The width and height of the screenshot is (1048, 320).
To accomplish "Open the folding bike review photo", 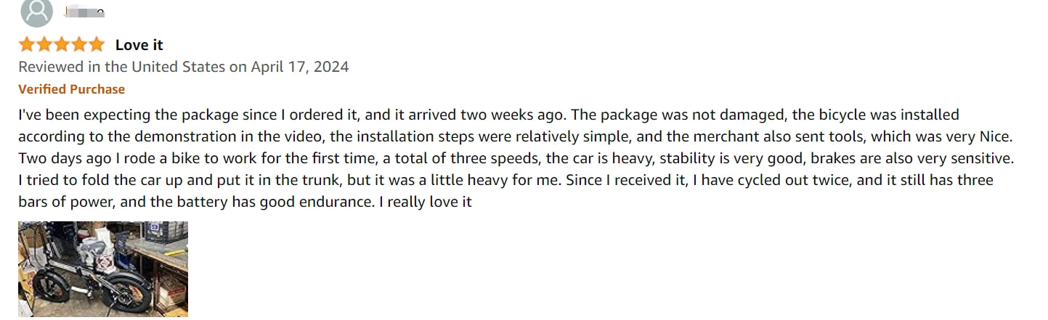I will click(103, 269).
